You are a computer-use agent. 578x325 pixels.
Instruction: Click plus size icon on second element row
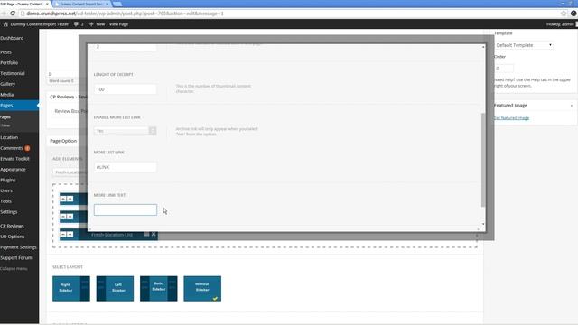click(70, 217)
